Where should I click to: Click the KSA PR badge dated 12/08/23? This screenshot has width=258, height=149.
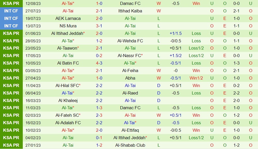point(11,4)
